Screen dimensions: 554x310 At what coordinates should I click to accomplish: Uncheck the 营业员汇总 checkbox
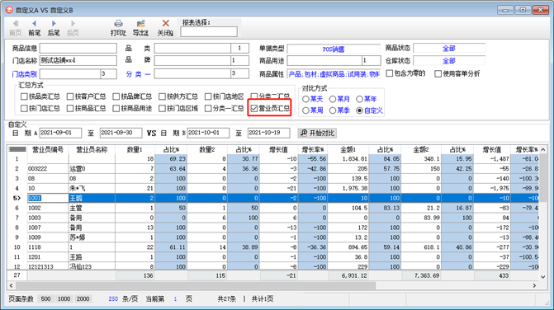tap(254, 108)
